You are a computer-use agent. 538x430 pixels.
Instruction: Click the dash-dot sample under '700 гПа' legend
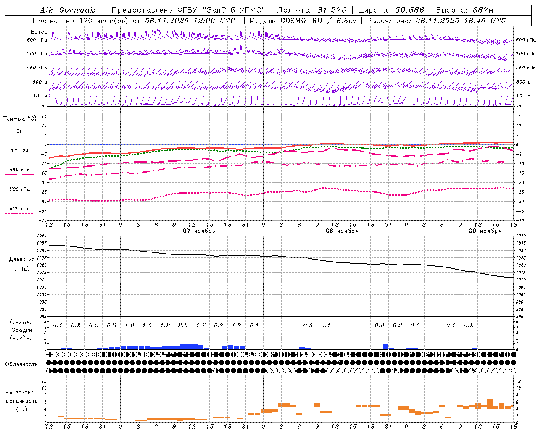19,194
